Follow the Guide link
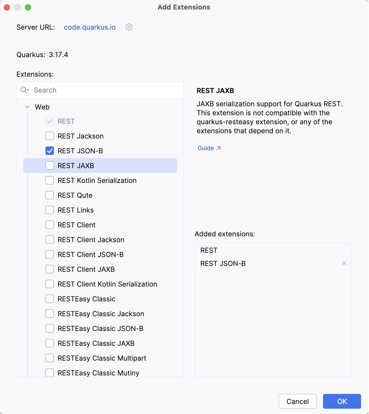369x414 pixels. coord(205,148)
